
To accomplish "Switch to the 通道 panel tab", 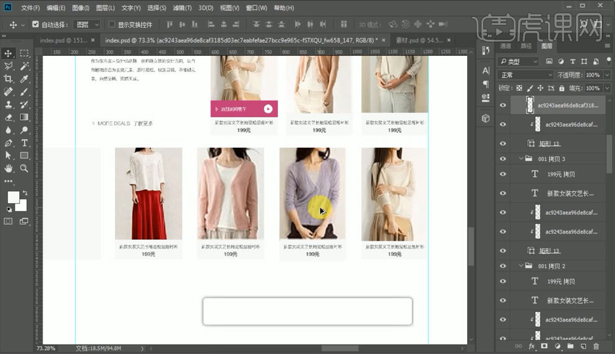I will pyautogui.click(x=506, y=46).
